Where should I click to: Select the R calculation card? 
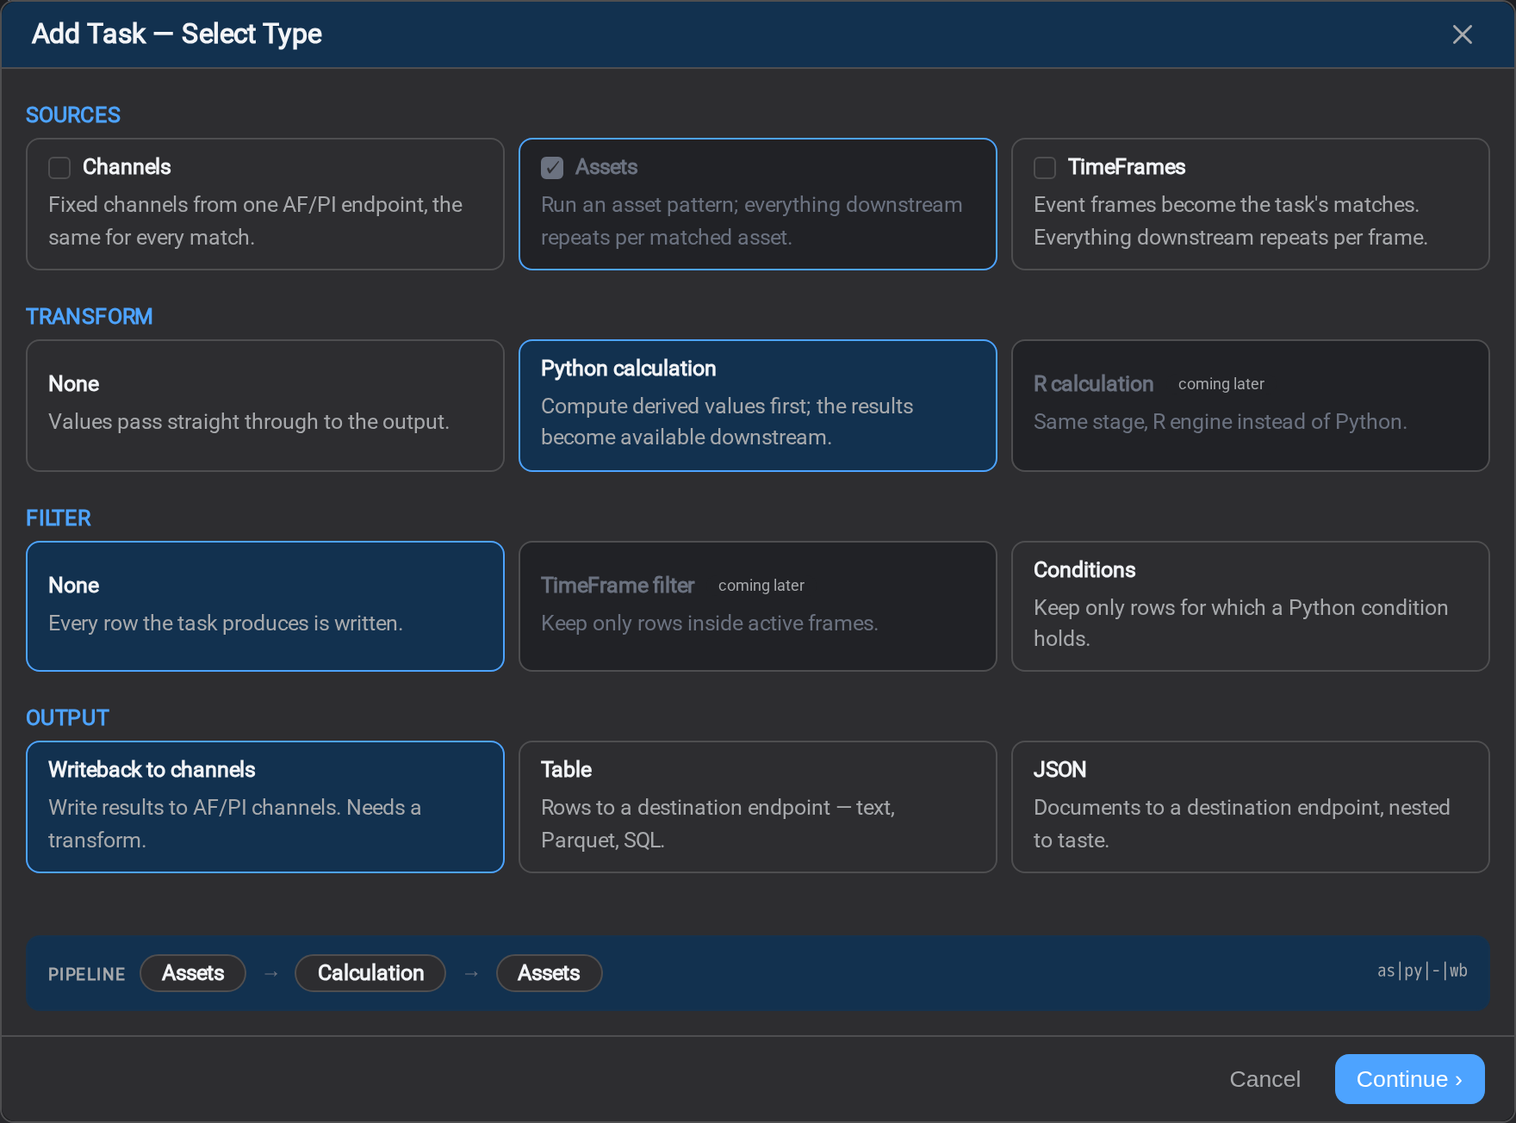pyautogui.click(x=1251, y=406)
